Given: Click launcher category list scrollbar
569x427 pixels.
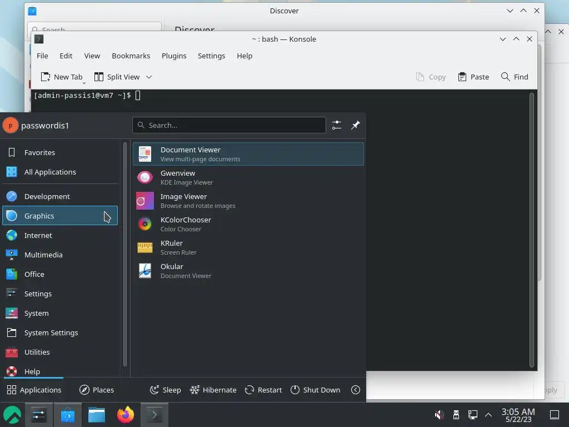Looking at the screenshot, I should point(125,254).
